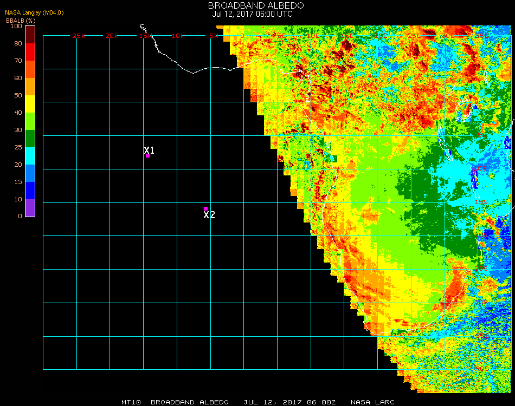Image resolution: width=515 pixels, height=406 pixels.
Task: Click the 15W longitude label
Action: point(146,36)
